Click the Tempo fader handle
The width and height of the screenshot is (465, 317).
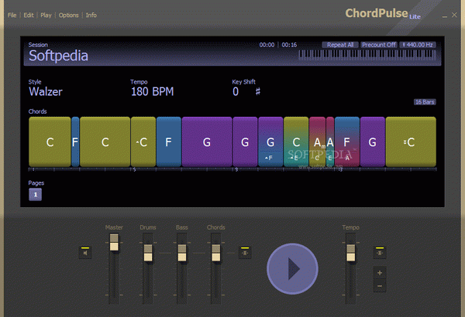coord(351,253)
